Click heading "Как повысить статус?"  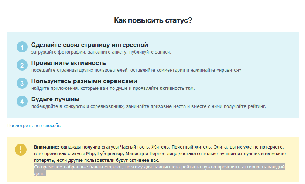[153, 20]
